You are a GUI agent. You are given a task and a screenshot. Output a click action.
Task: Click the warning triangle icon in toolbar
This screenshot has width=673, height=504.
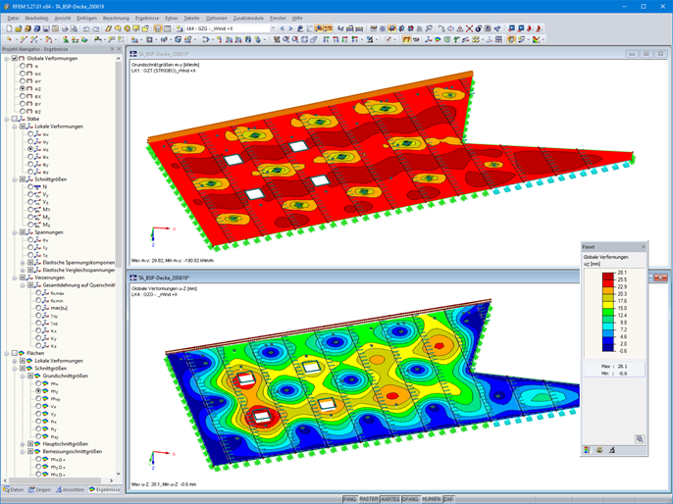[460, 28]
